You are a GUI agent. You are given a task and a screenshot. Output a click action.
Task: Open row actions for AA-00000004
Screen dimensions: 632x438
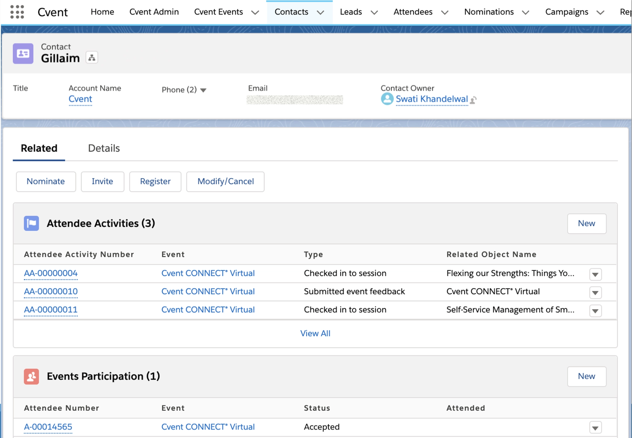(x=595, y=274)
